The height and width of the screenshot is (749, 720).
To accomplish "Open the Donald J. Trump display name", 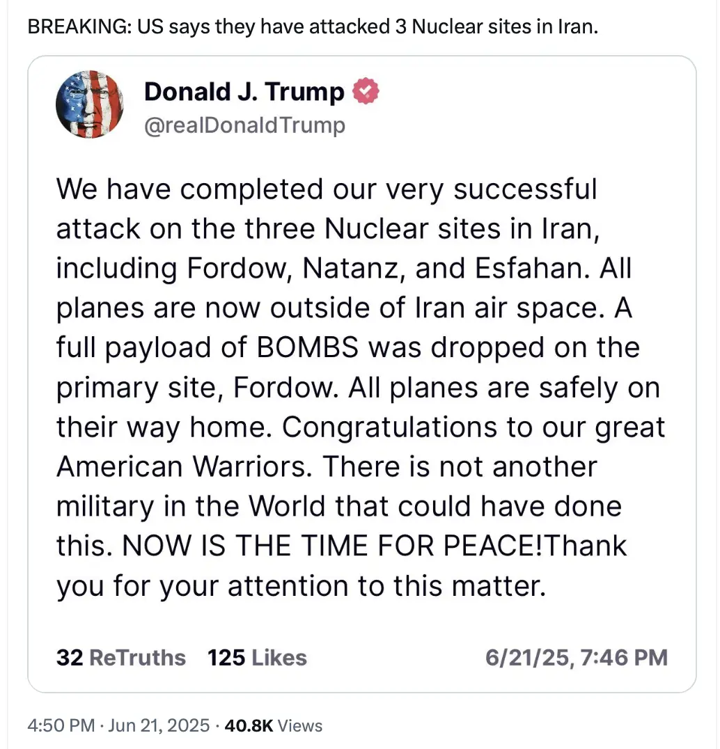I will [244, 92].
